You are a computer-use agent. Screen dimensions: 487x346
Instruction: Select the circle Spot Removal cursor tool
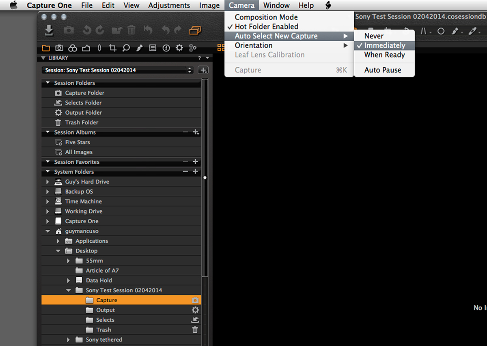tap(441, 31)
